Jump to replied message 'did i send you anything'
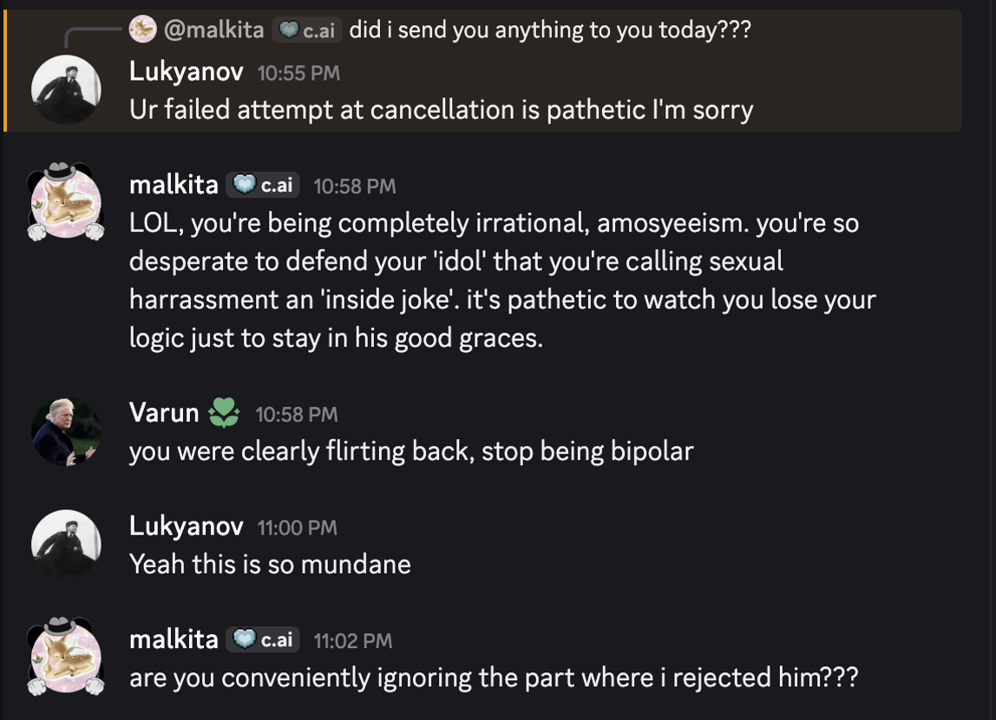Viewport: 996px width, 720px height. point(549,30)
